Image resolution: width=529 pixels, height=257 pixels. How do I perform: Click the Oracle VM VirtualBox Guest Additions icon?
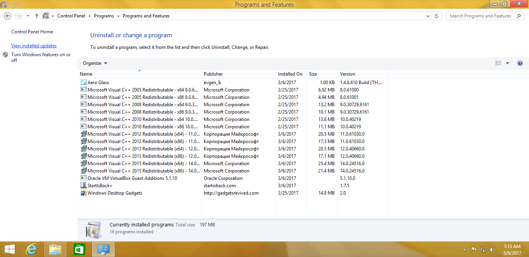83,178
